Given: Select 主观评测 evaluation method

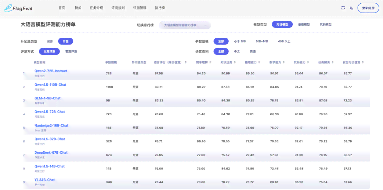Looking at the screenshot, I should (49, 52).
